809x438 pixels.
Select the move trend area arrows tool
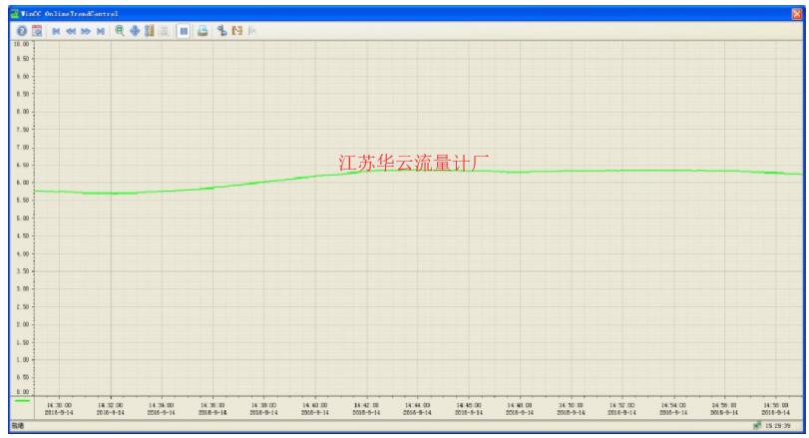pyautogui.click(x=135, y=31)
